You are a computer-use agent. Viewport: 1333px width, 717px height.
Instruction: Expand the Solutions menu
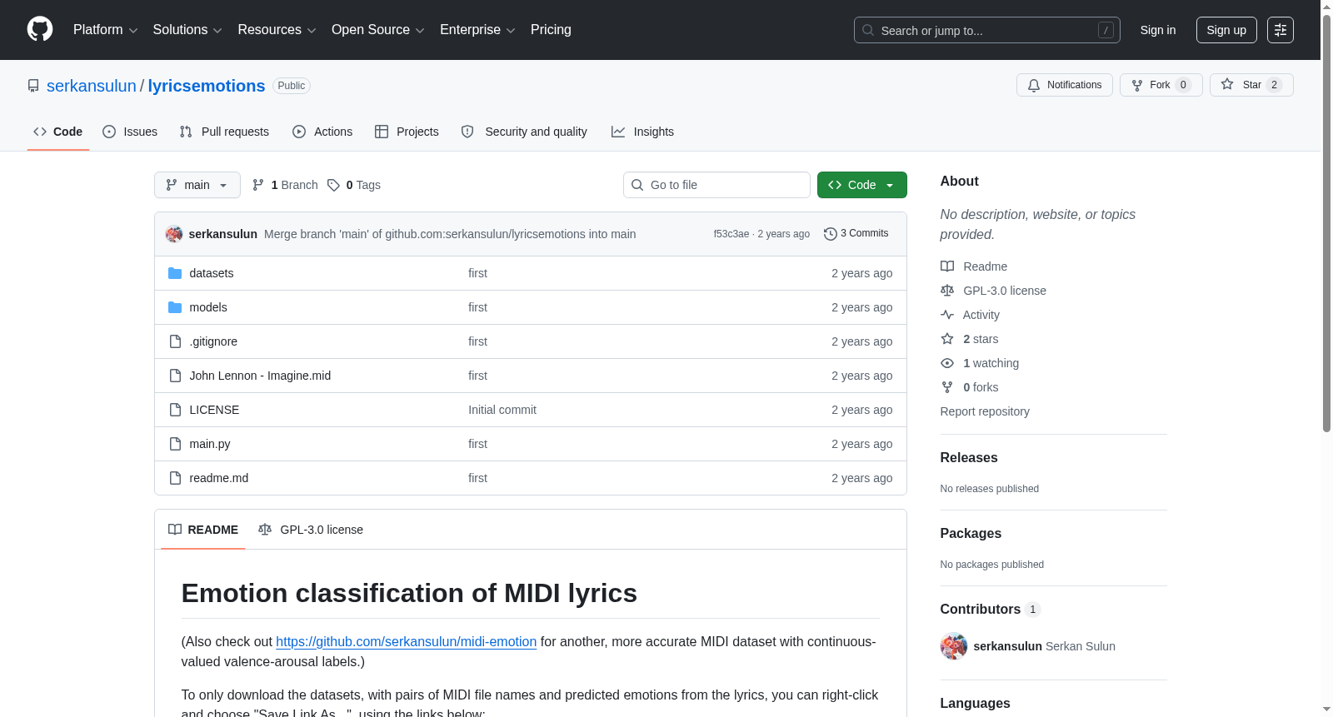(x=187, y=30)
